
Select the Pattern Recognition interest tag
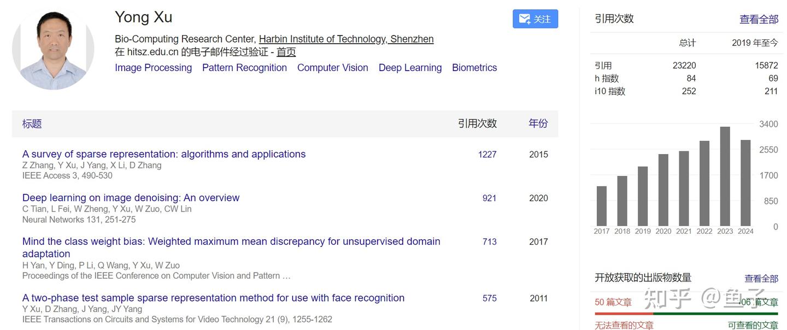pyautogui.click(x=244, y=68)
